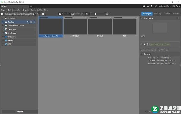Switch to the Editor module tab
Viewport: 181px width, 114px height.
click(x=167, y=14)
